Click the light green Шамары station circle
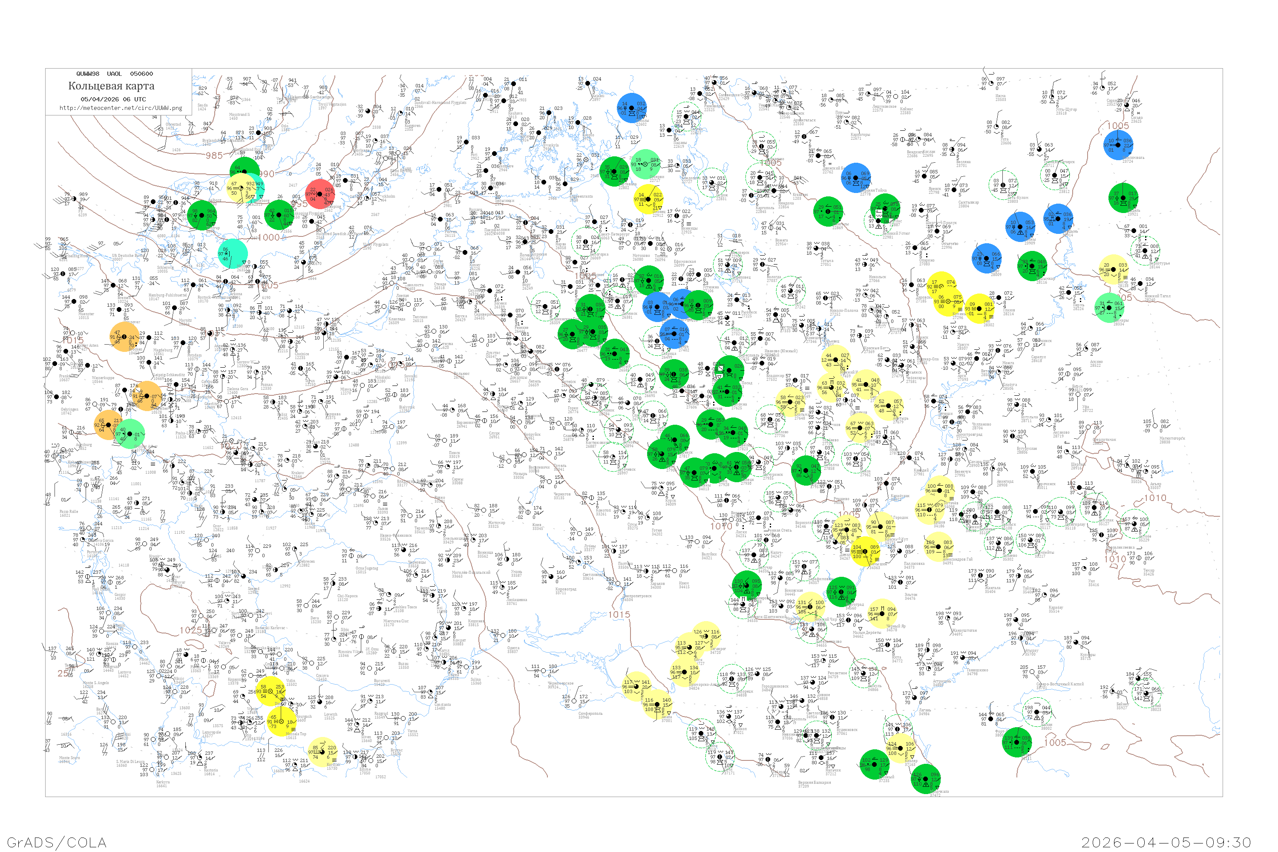The width and height of the screenshot is (1278, 852). pos(1109,308)
